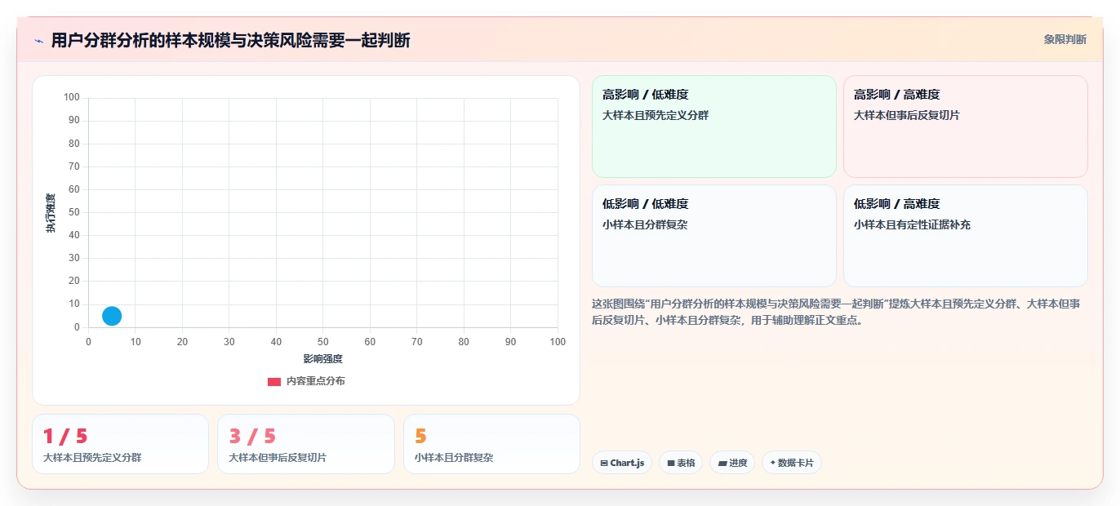Image resolution: width=1120 pixels, height=506 pixels.
Task: Click the 内容重点分布 legend label
Action: tap(315, 381)
